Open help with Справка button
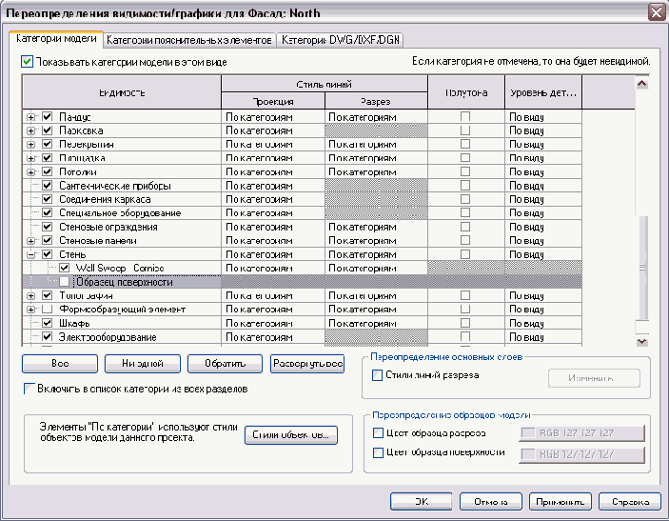The width and height of the screenshot is (669, 521). point(630,502)
